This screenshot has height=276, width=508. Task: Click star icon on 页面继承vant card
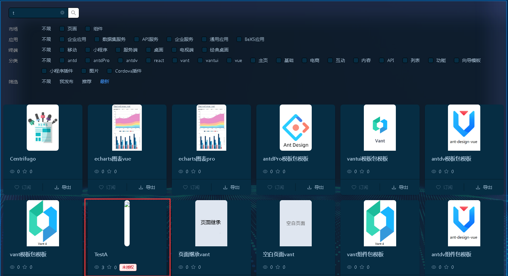pyautogui.click(x=193, y=267)
